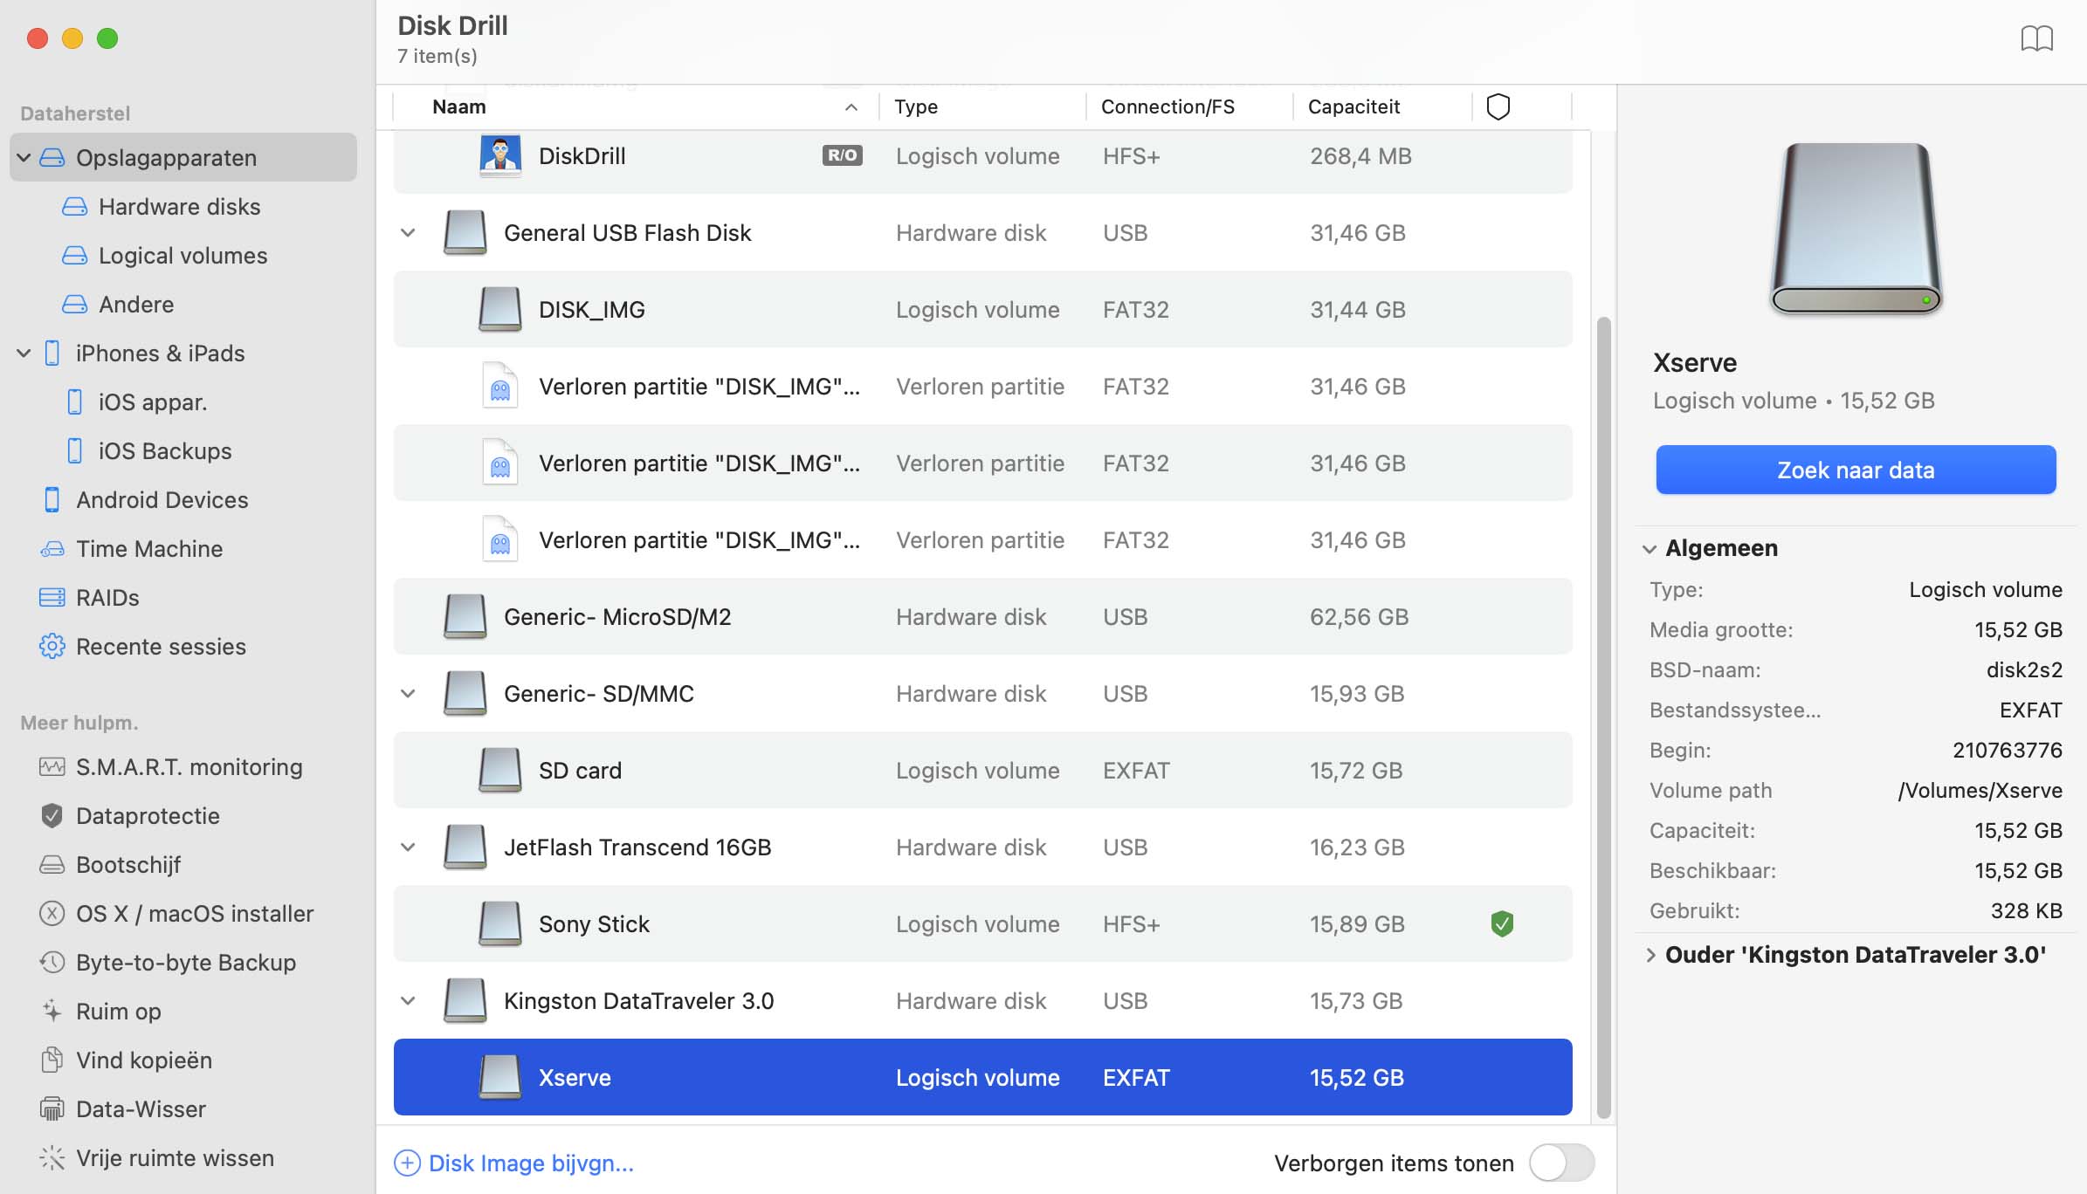Click the /Volumes/Xserve path value
2087x1194 pixels.
1980,791
